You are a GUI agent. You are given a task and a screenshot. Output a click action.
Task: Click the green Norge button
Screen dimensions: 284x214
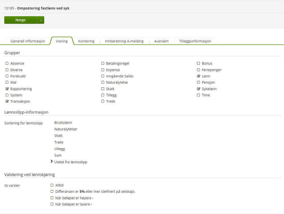coord(20,20)
